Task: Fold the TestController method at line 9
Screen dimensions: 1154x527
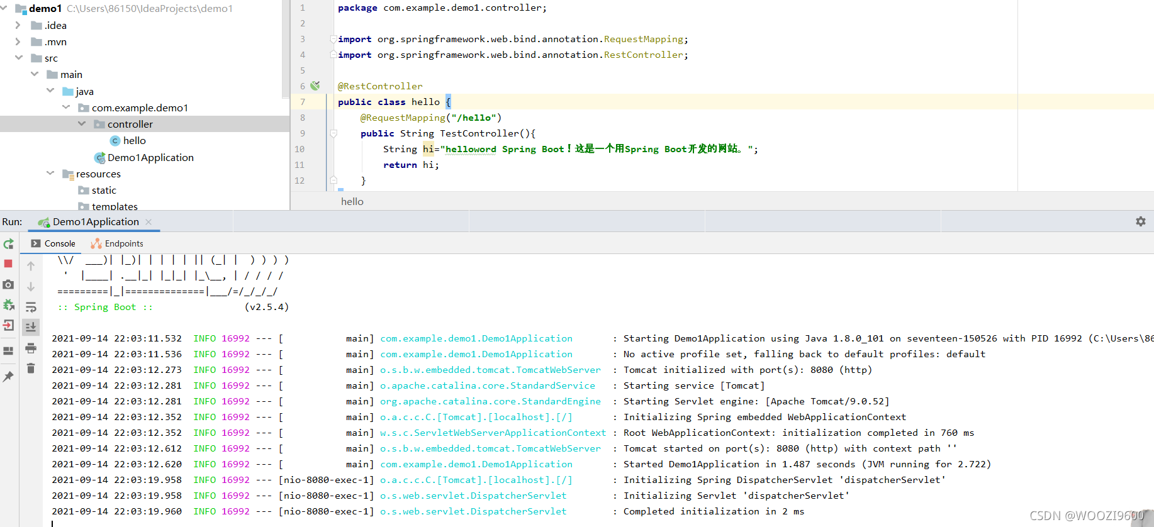Action: point(333,133)
